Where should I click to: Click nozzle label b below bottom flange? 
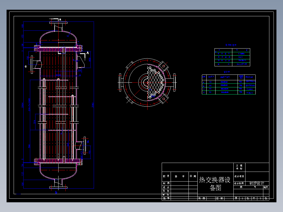click(x=56, y=193)
